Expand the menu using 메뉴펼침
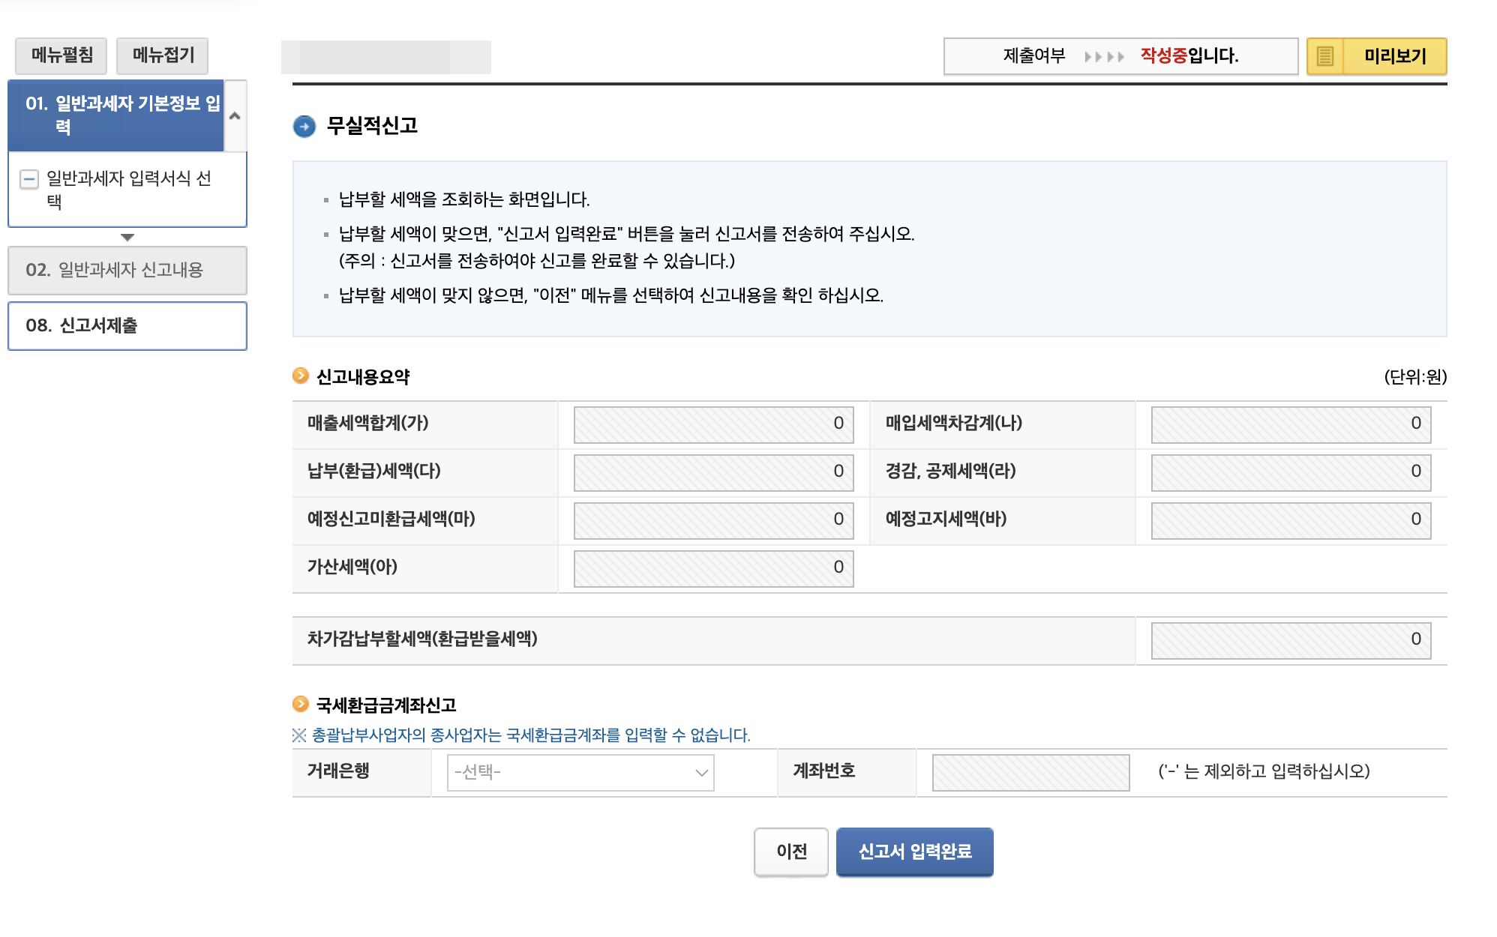 pos(61,55)
